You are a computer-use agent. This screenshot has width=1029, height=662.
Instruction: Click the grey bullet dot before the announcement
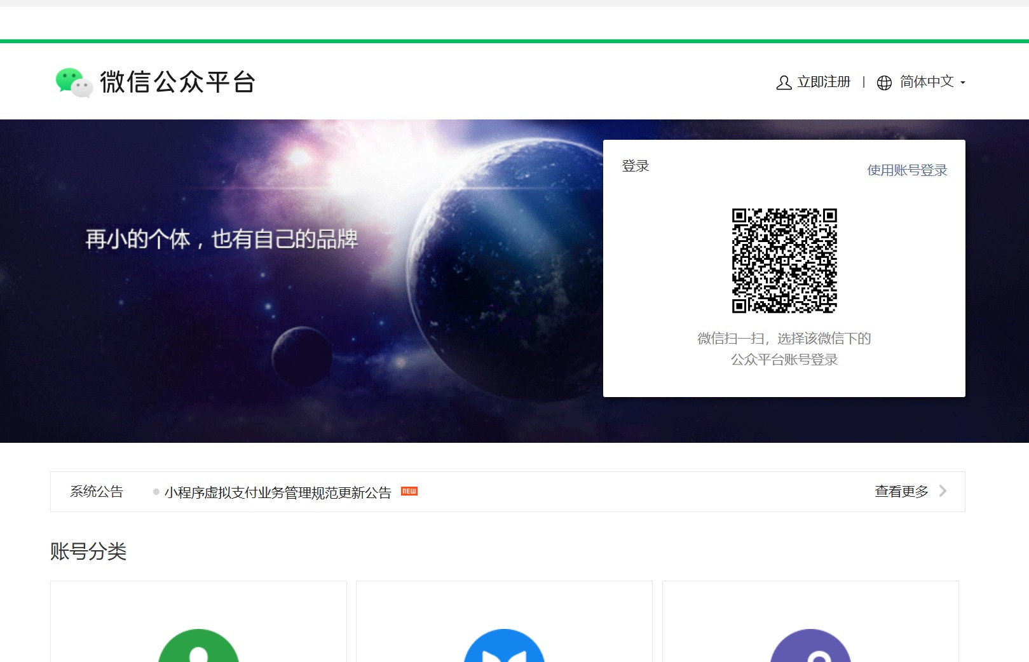(x=156, y=492)
